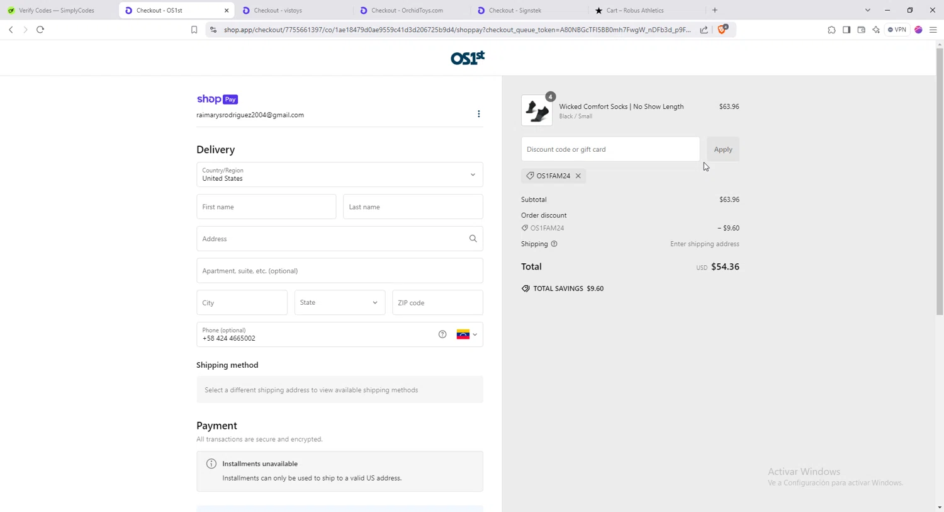Viewport: 944px width, 512px height.
Task: Click the Installments unavailable info icon
Action: pos(211,464)
